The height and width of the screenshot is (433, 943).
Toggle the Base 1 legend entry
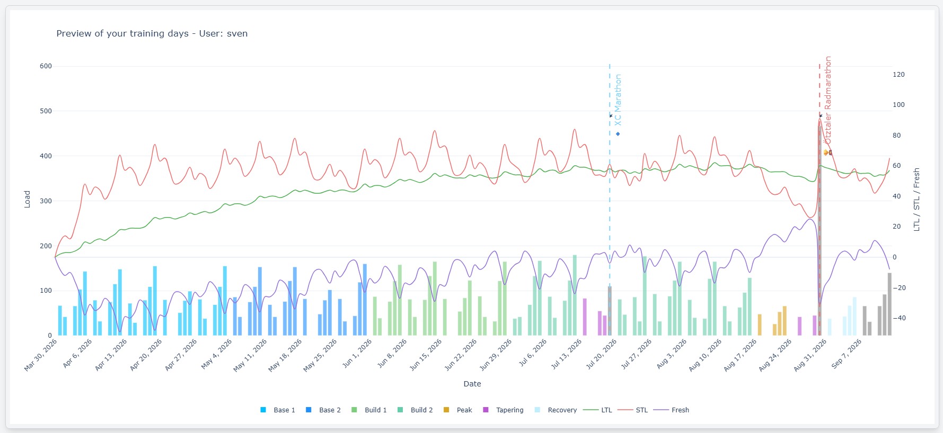pyautogui.click(x=278, y=410)
